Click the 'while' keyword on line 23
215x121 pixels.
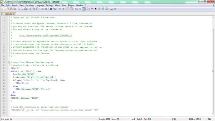coord(13,71)
